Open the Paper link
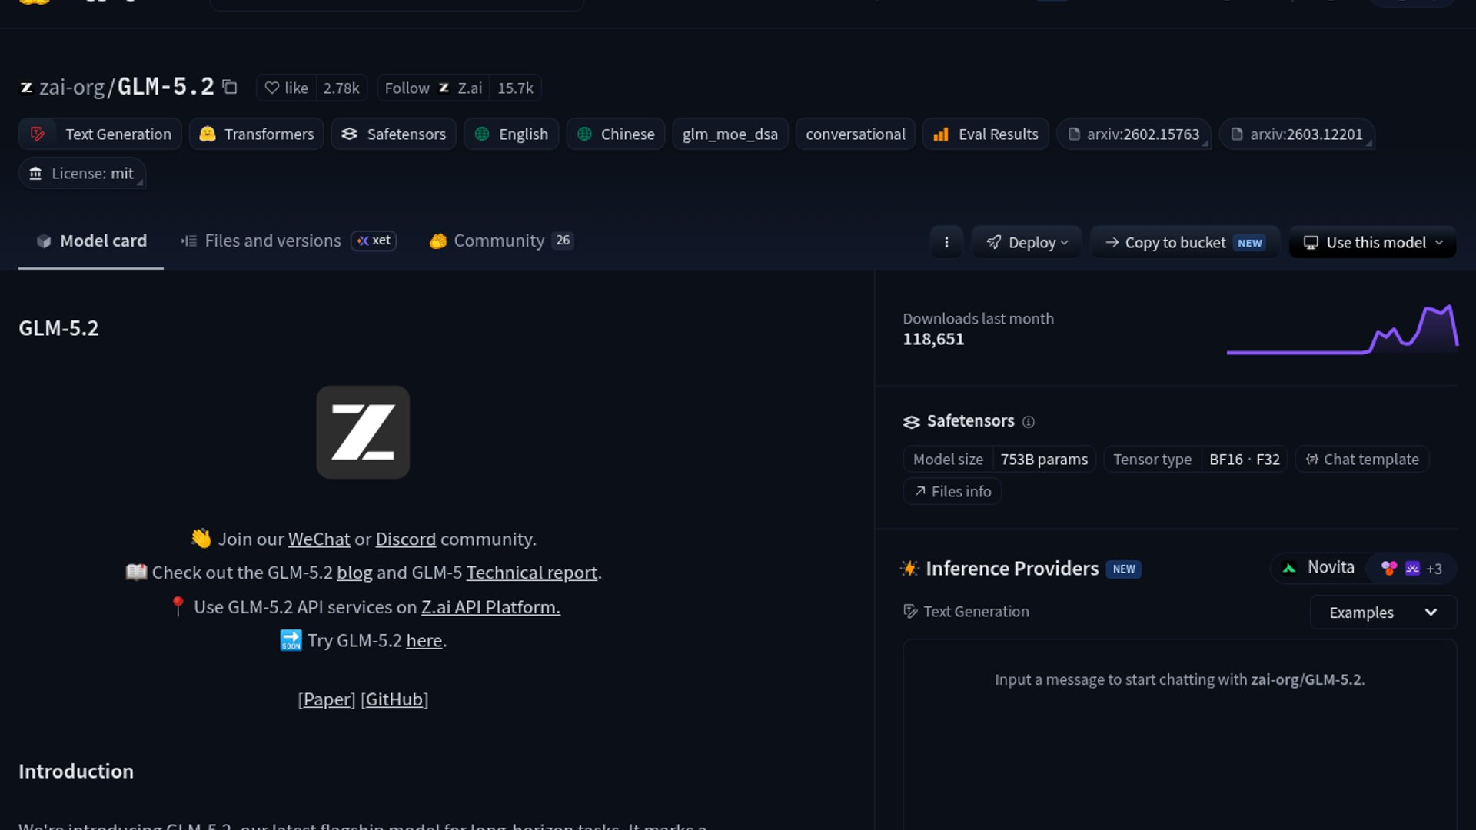 (327, 699)
